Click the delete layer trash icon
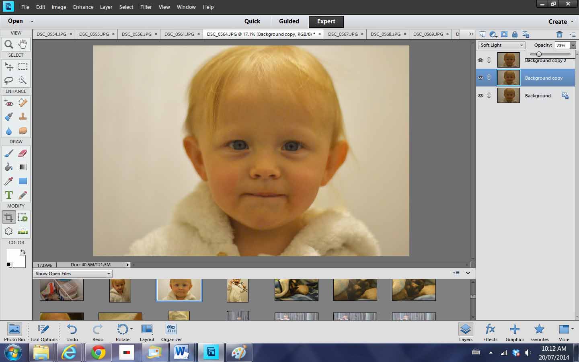The image size is (579, 362). pos(561,34)
